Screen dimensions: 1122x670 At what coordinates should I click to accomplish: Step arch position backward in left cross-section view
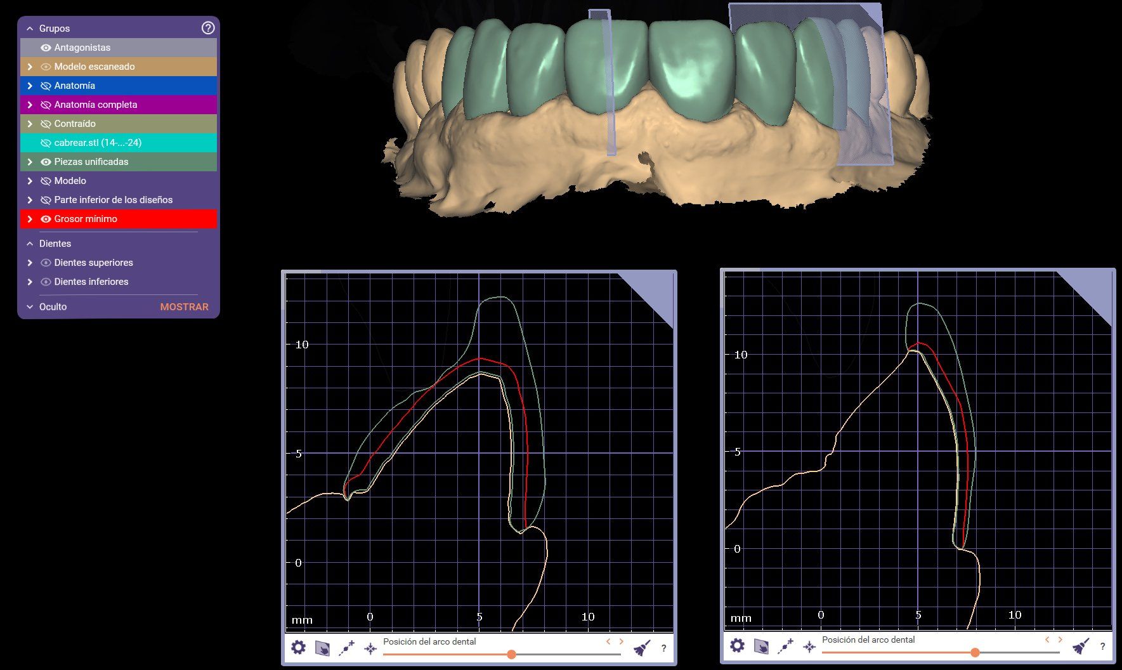point(608,641)
